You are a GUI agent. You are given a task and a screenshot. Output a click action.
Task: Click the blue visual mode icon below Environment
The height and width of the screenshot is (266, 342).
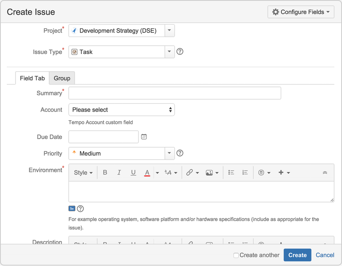click(x=72, y=208)
